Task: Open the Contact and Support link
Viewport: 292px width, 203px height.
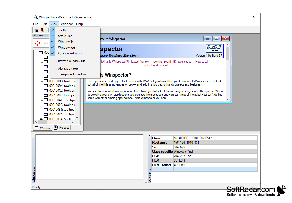Action: click(x=156, y=65)
